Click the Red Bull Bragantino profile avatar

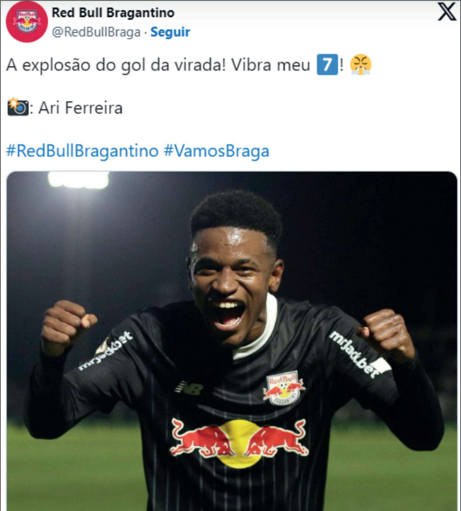click(27, 21)
